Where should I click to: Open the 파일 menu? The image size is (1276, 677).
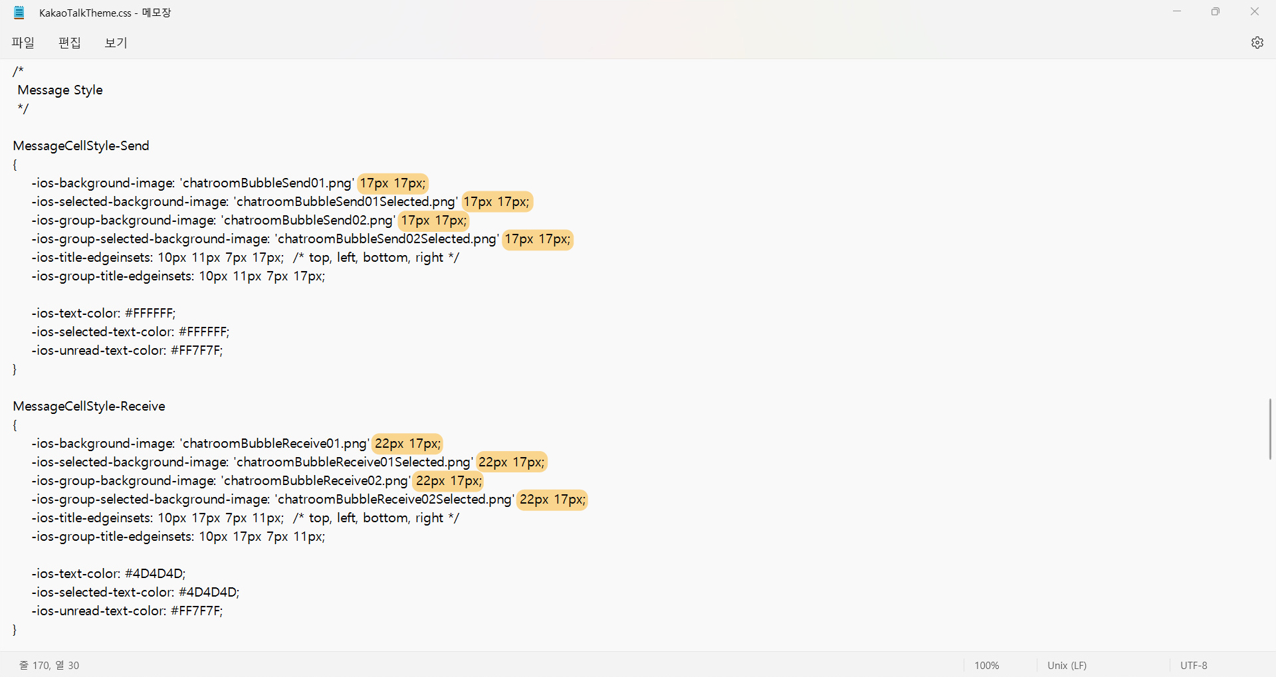[23, 43]
